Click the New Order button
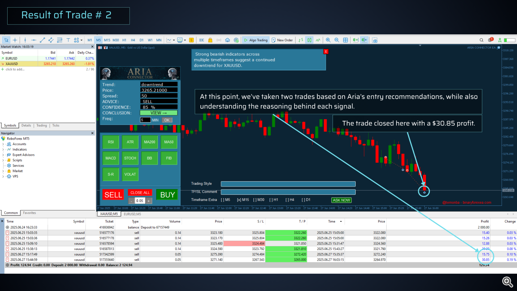 pyautogui.click(x=282, y=40)
